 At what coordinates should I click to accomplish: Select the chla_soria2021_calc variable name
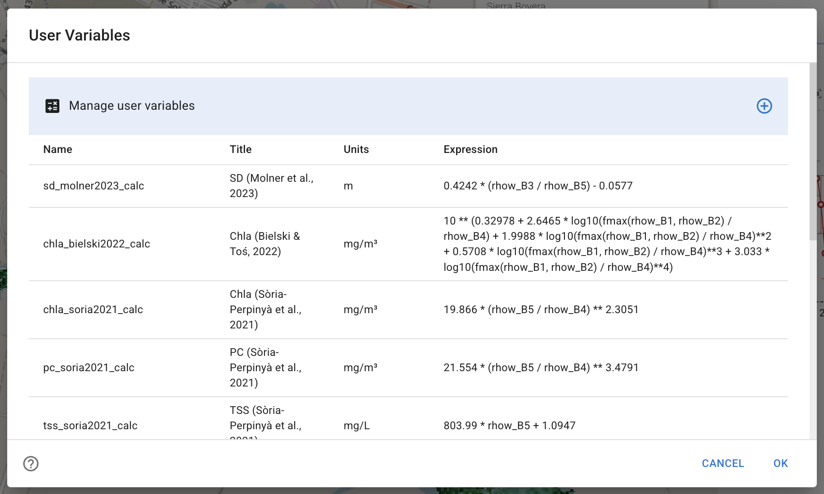pos(93,310)
